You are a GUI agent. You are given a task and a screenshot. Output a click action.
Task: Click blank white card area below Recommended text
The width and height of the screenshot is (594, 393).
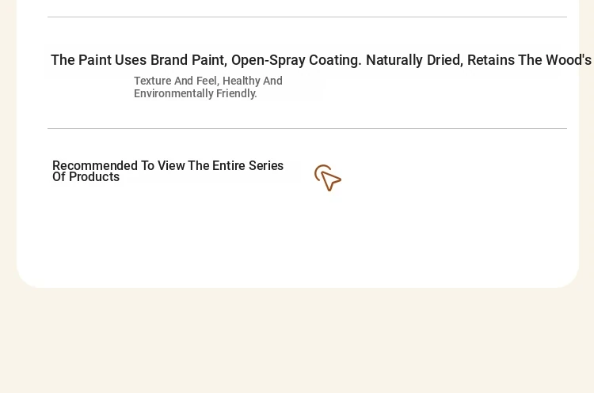(295, 235)
